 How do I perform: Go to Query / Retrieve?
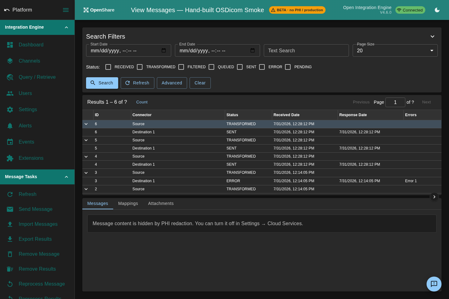tap(37, 77)
